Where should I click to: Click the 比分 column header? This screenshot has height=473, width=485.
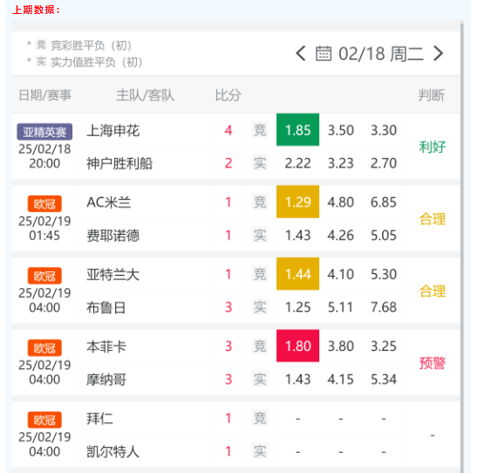point(229,94)
